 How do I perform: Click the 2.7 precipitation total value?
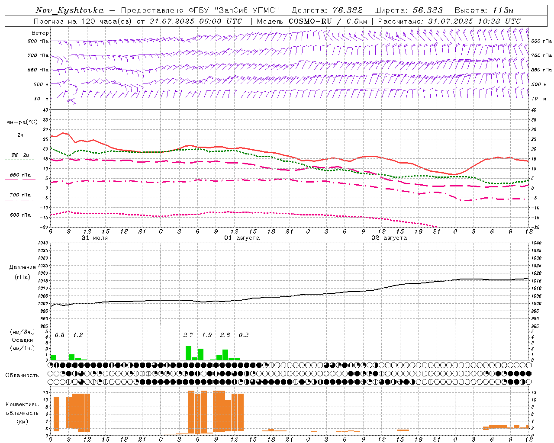pos(188,335)
